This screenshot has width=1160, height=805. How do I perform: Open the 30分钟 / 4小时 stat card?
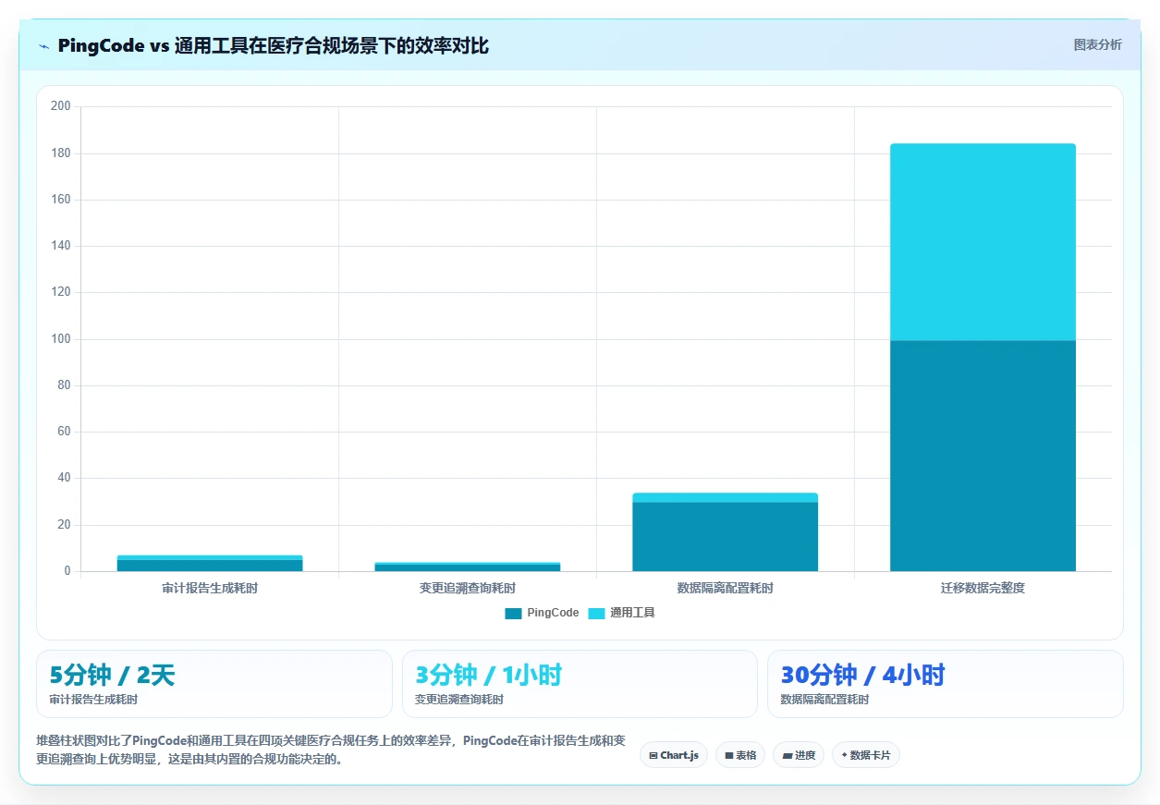(x=946, y=684)
